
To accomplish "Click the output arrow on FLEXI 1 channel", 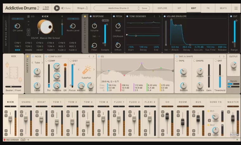I will click(x=114, y=135).
